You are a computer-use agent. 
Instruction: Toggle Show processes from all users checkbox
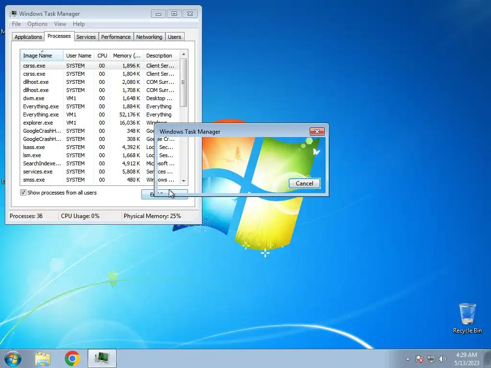pos(23,193)
